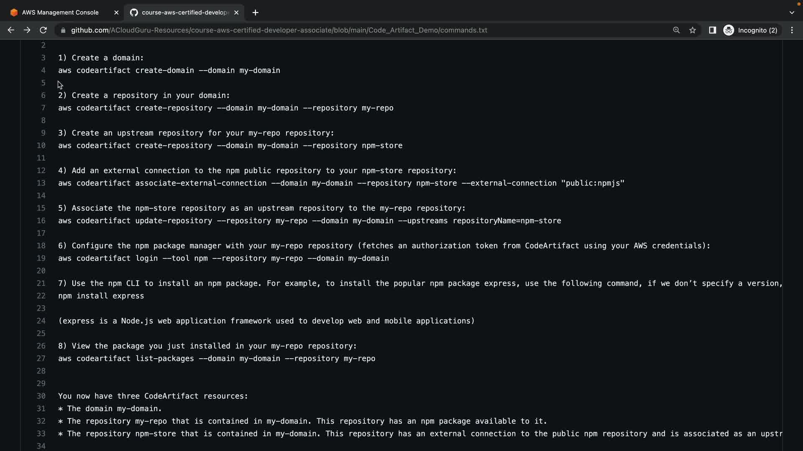Click the browser forward arrow
803x451 pixels.
[27, 30]
